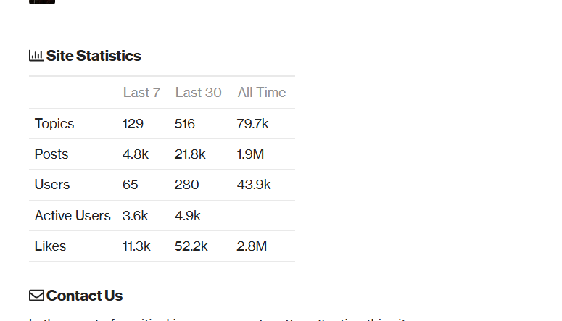This screenshot has width=562, height=321.
Task: Select the Last 30 column header
Action: point(198,92)
